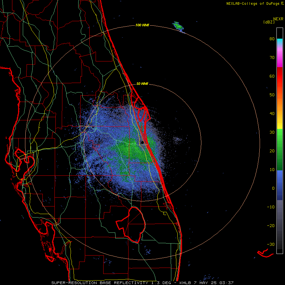Click the isolated green echo near 100 NMI ring
Screen dimensions: 285x285
click(x=179, y=26)
